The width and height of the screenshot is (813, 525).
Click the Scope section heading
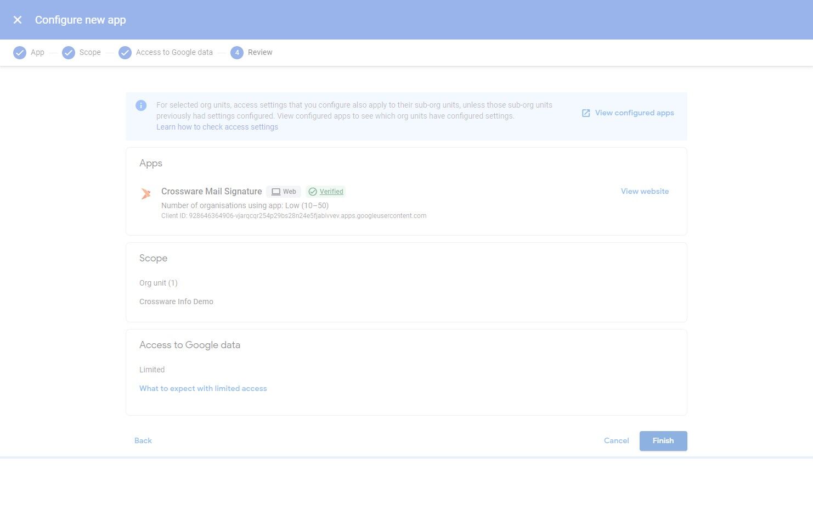(153, 258)
